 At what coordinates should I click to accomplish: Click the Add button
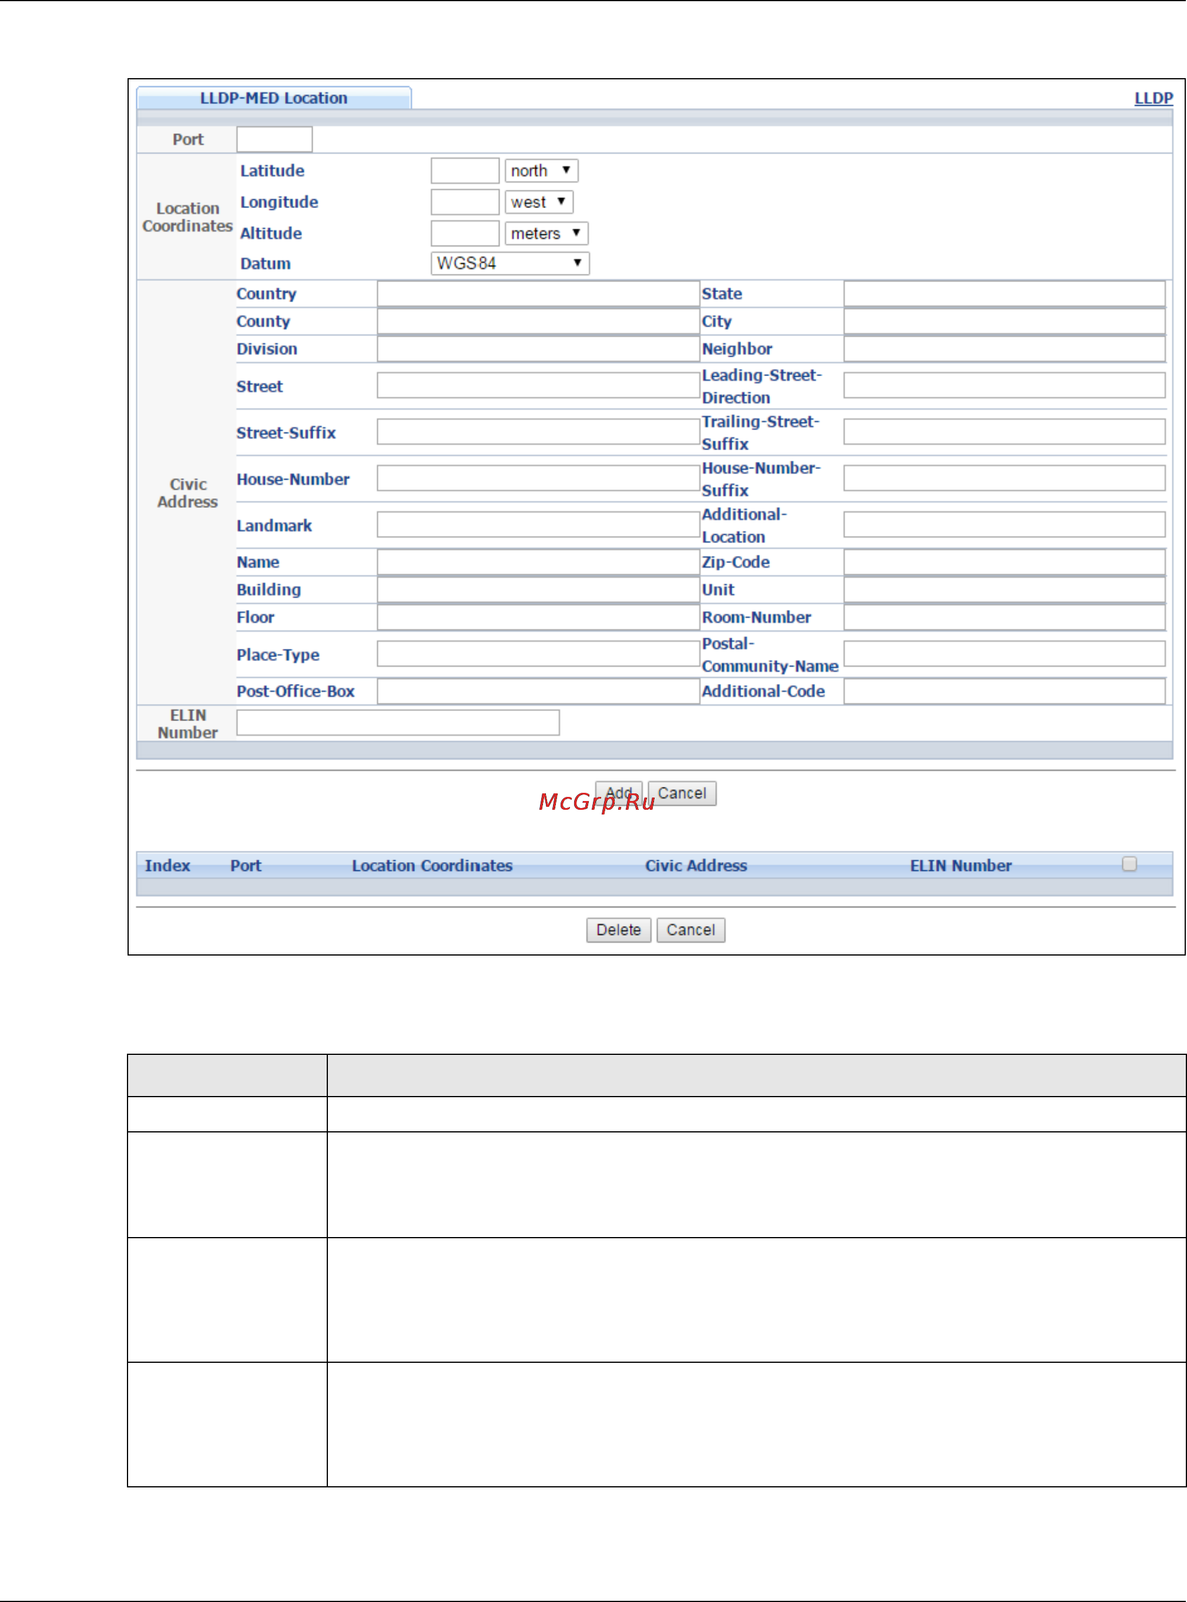coord(619,794)
